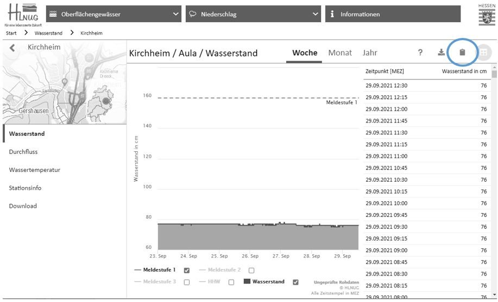
Task: Click the Hessen coat of arms logo
Action: [x=486, y=15]
